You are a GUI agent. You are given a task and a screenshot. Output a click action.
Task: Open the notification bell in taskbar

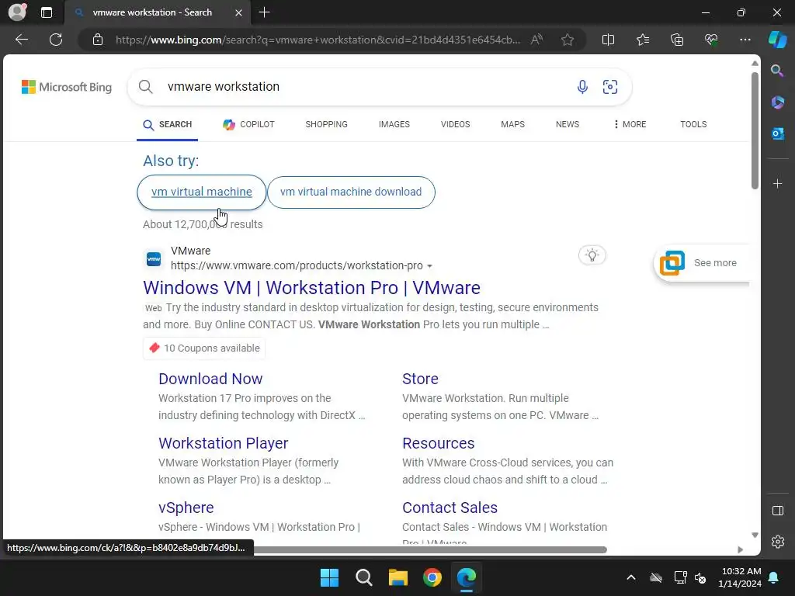click(774, 577)
